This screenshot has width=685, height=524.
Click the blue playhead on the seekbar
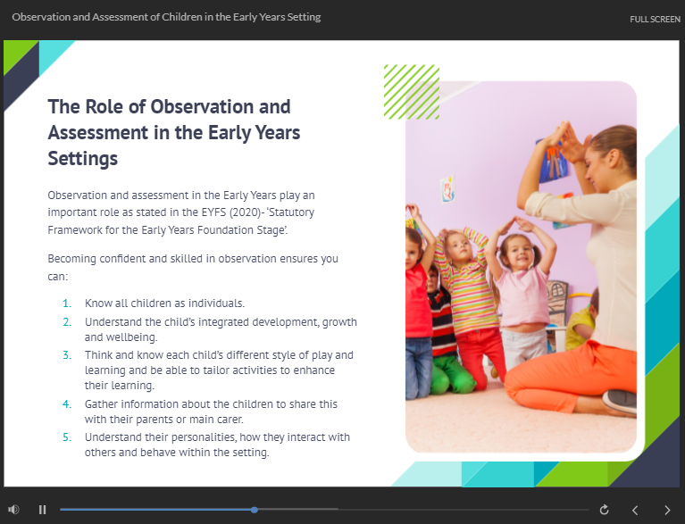tap(255, 510)
